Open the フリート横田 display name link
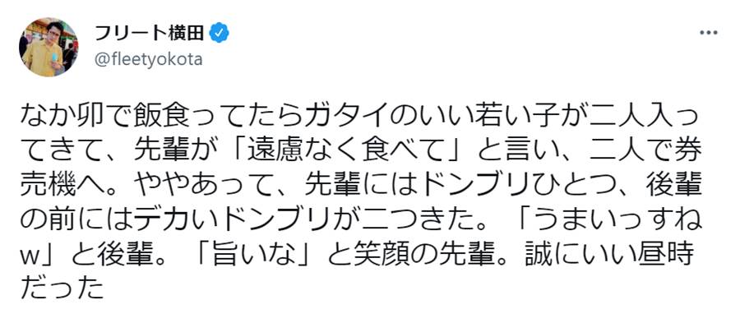Screen dimensions: 740x323 tap(150, 33)
